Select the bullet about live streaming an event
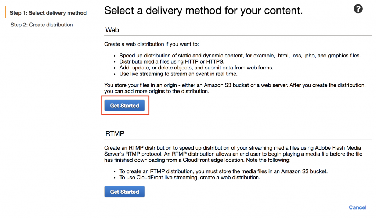 tap(178, 74)
